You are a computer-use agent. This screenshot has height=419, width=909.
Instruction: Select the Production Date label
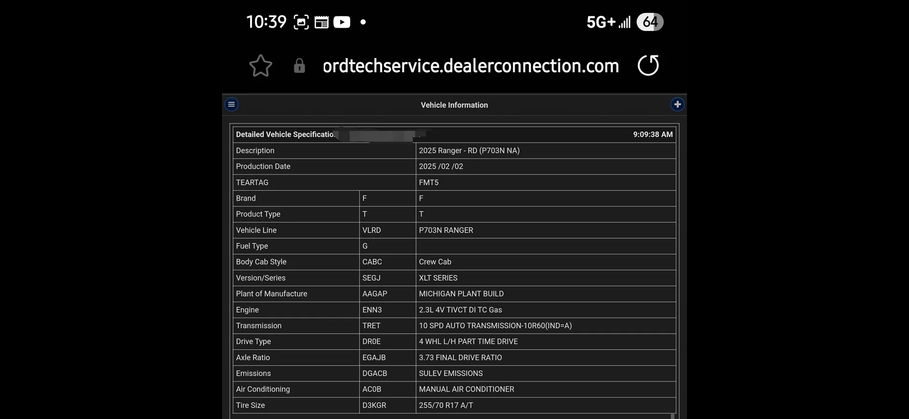point(263,166)
